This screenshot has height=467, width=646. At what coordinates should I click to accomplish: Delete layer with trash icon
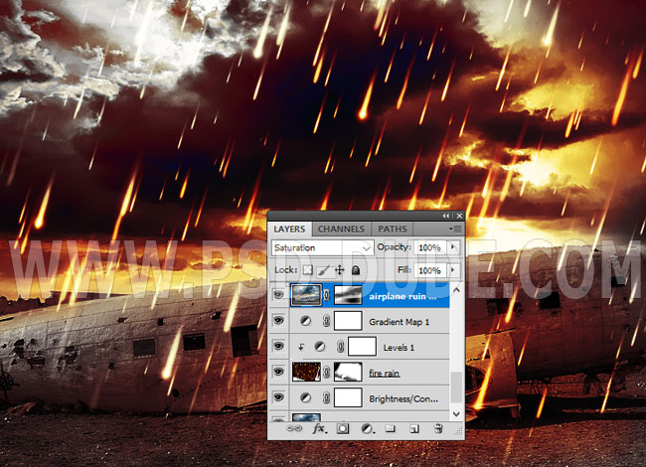[437, 429]
